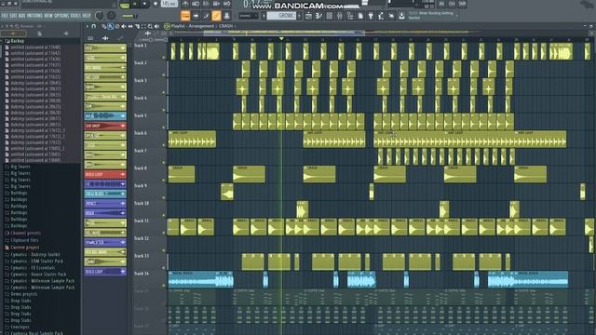Screen dimensions: 596x335
Task: Mute Track 5 using its green dot
Action: [164, 127]
